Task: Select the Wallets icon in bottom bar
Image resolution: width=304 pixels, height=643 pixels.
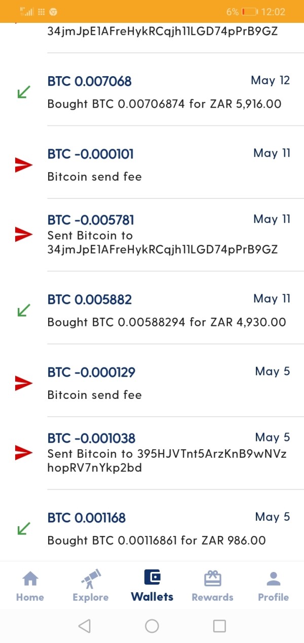Action: [152, 578]
